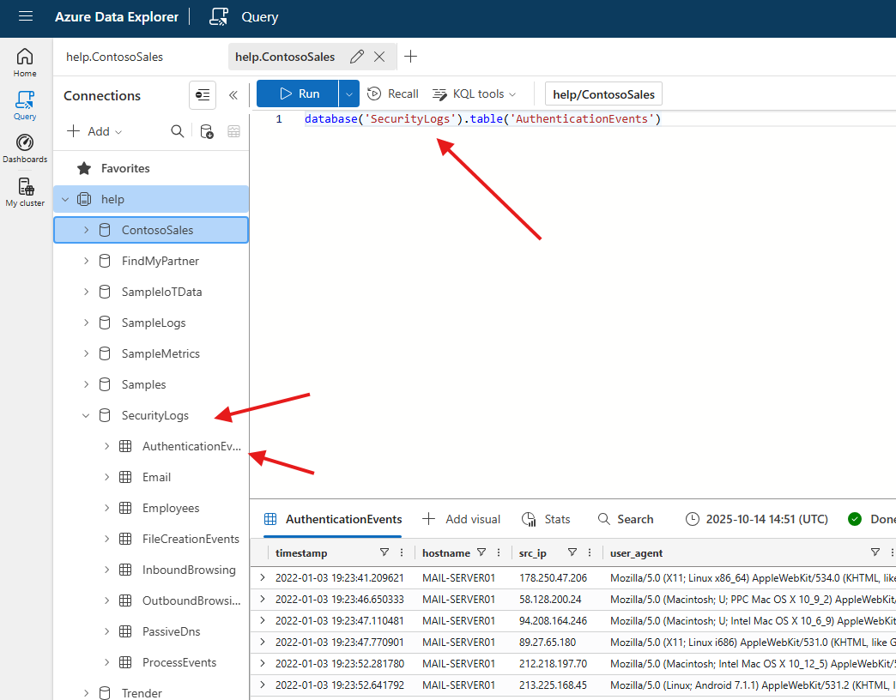
Task: Click the rename pencil icon on tab
Action: (356, 57)
